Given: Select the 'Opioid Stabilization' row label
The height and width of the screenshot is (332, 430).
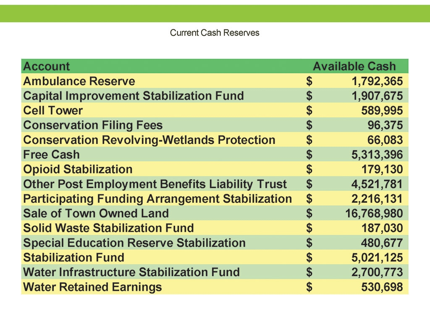Looking at the screenshot, I should [78, 169].
